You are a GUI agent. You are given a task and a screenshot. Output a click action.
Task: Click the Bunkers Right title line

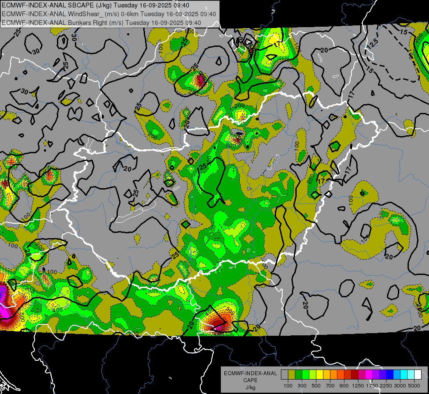click(101, 23)
